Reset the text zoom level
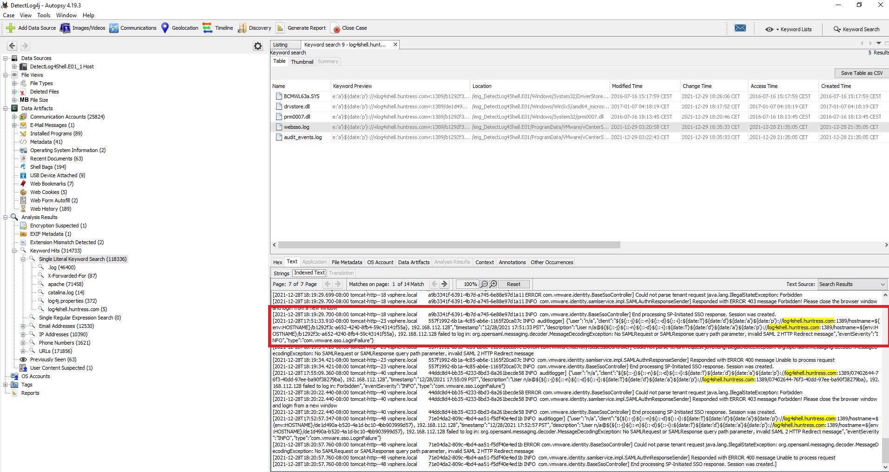The height and width of the screenshot is (472, 889). [514, 284]
